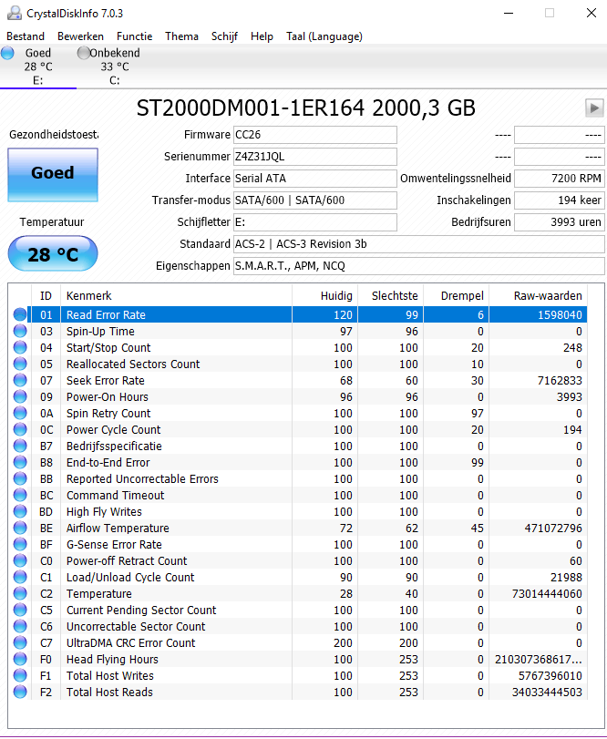
Task: Open the Taal (Language) menu
Action: click(324, 36)
